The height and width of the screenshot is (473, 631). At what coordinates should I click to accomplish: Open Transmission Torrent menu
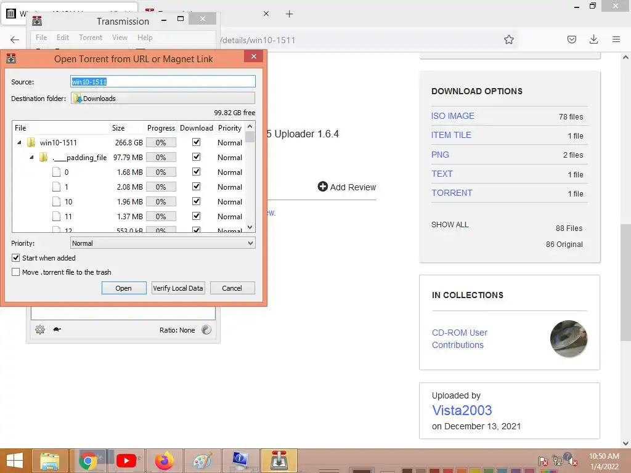pos(91,38)
